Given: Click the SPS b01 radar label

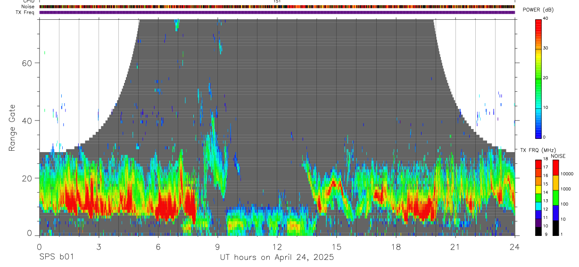Looking at the screenshot, I should click(x=56, y=258).
